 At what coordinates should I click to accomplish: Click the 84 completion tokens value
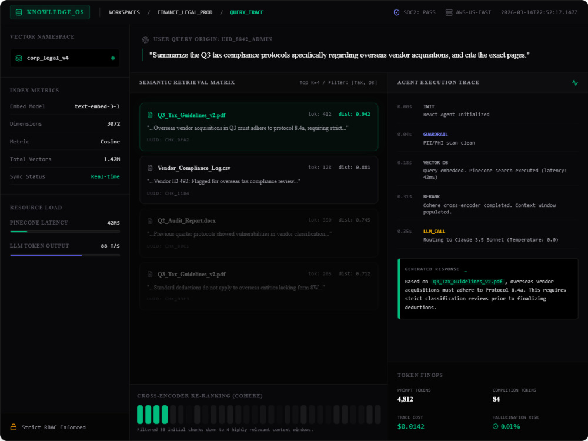coord(496,399)
